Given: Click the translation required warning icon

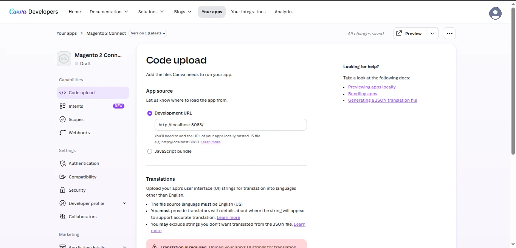Looking at the screenshot, I should coord(154,246).
